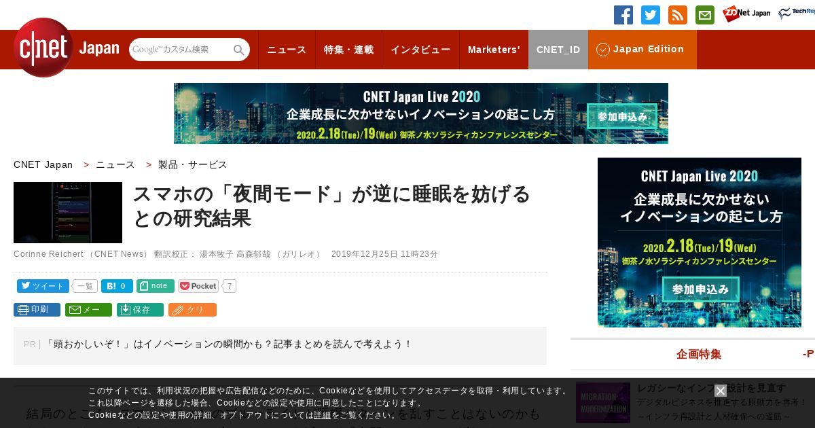Open the 一覧 tweet list bubble
Screen dimensions: 815x428
coord(85,286)
